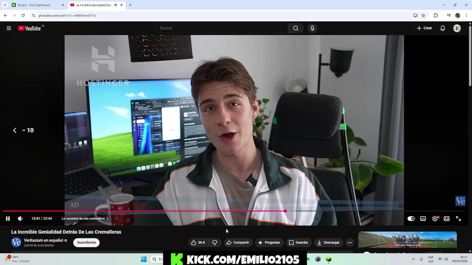472x265 pixels.
Task: Close the Kick Dashboard tab
Action: 62,5
